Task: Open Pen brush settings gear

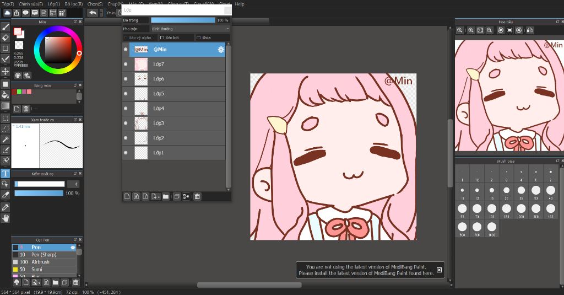Action: pos(73,248)
